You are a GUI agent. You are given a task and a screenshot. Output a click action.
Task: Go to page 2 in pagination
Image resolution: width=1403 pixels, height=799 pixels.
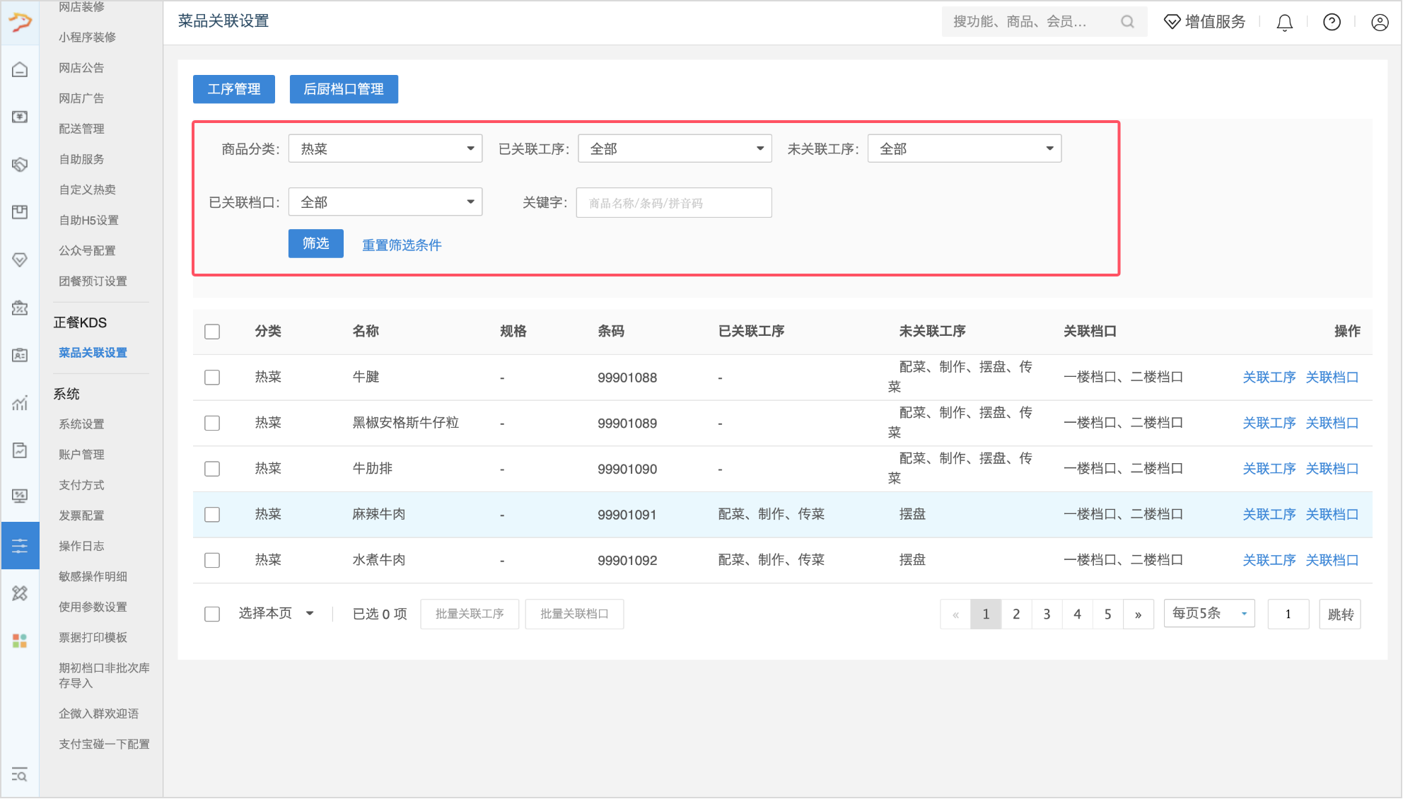click(1016, 614)
